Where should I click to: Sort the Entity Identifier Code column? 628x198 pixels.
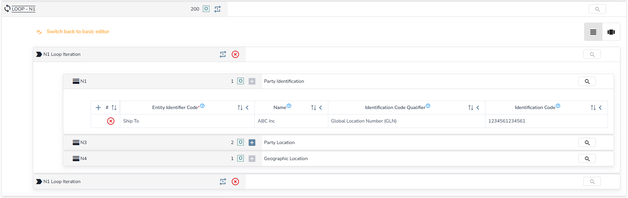point(240,108)
